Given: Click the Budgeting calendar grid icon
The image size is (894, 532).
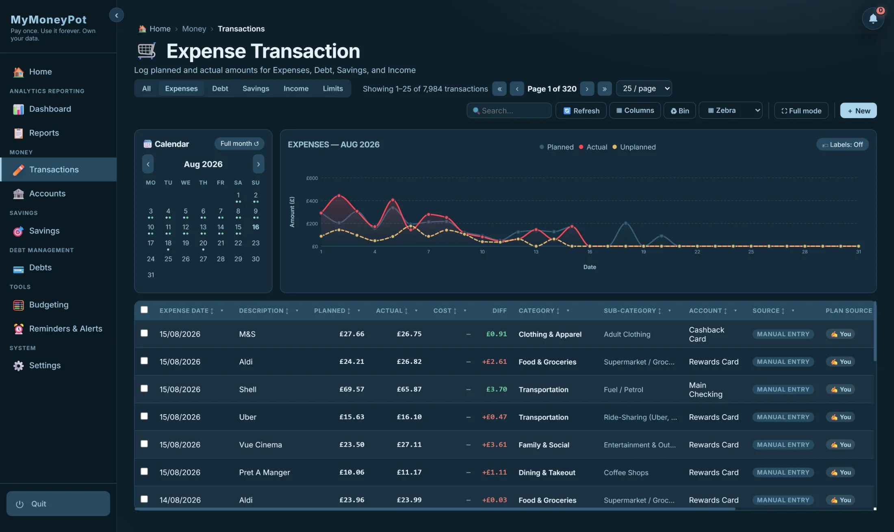Looking at the screenshot, I should (x=18, y=305).
